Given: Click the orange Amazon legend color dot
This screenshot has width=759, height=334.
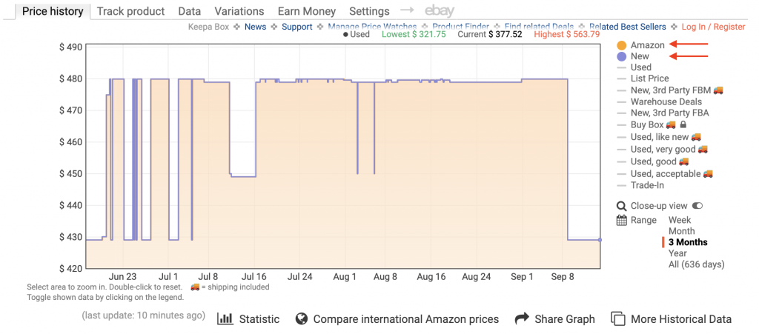Looking at the screenshot, I should click(621, 45).
